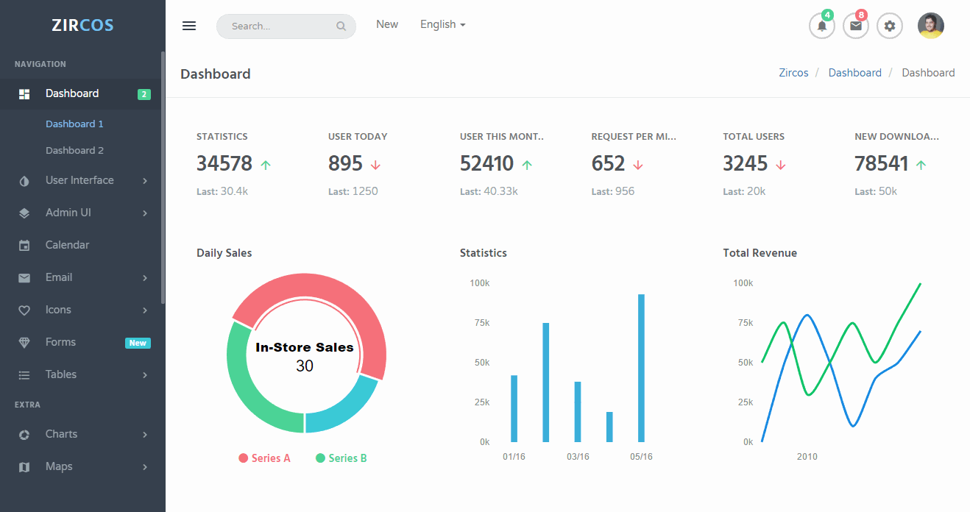Open the English language dropdown
The width and height of the screenshot is (970, 512).
pos(442,24)
